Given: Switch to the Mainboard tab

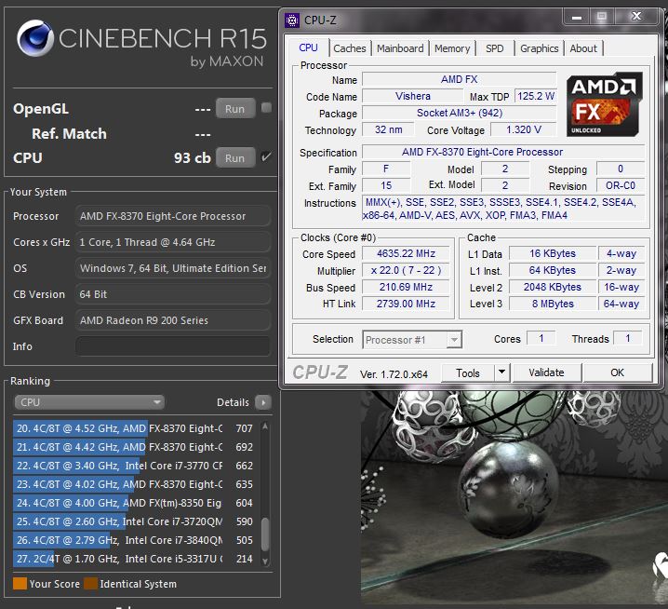Looking at the screenshot, I should (x=400, y=48).
